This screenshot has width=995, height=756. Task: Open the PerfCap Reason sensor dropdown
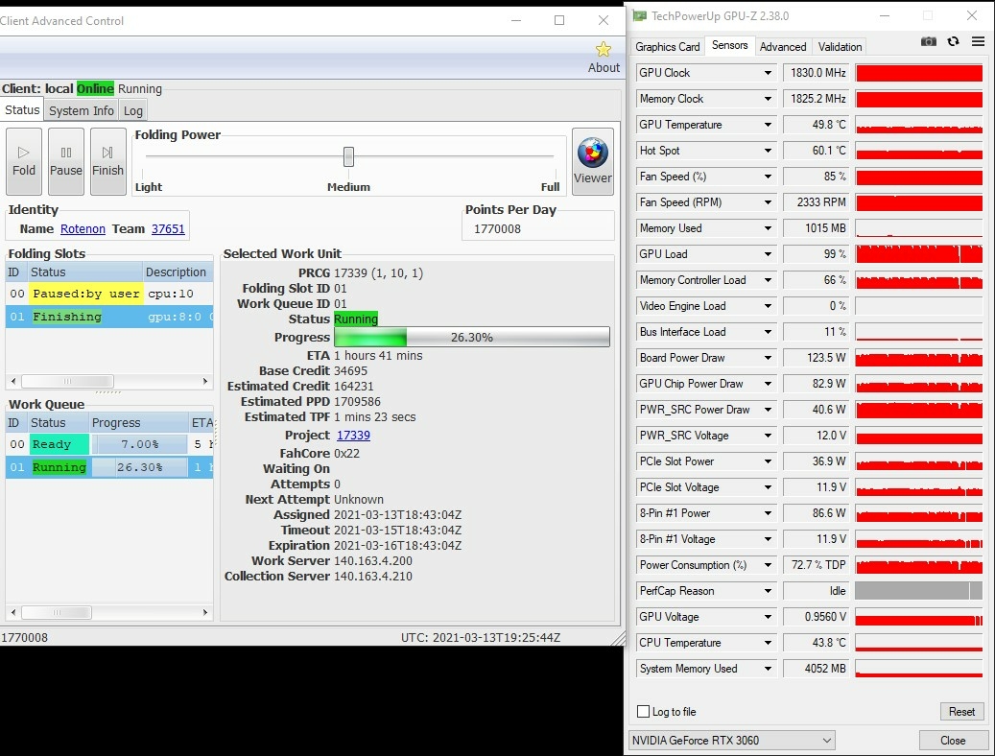point(768,591)
